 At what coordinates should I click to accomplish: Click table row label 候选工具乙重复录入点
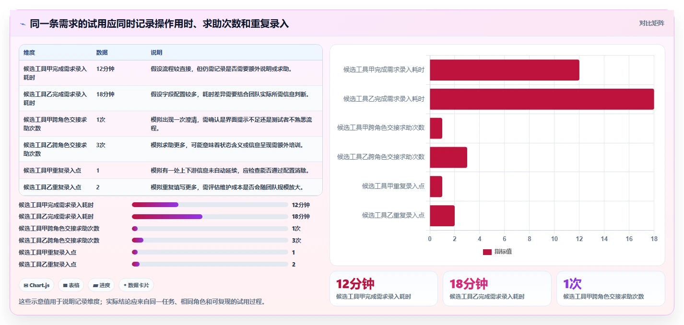(52, 187)
